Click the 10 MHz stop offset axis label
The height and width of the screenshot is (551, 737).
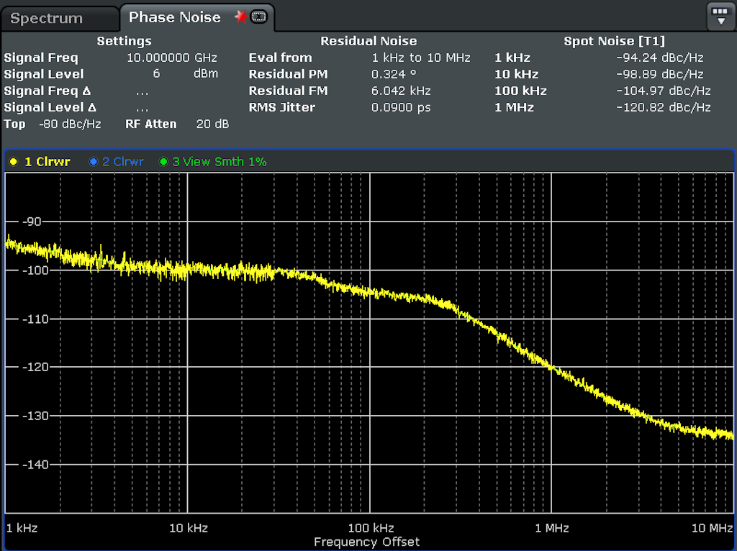click(x=711, y=528)
